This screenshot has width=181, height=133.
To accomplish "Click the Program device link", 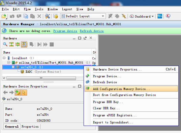I will tap(65, 31).
